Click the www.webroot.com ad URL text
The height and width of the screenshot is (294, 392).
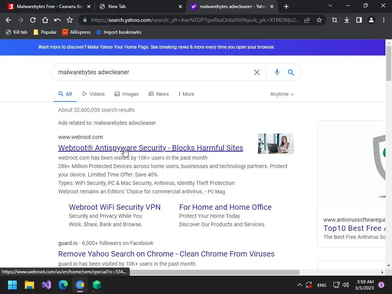[80, 137]
